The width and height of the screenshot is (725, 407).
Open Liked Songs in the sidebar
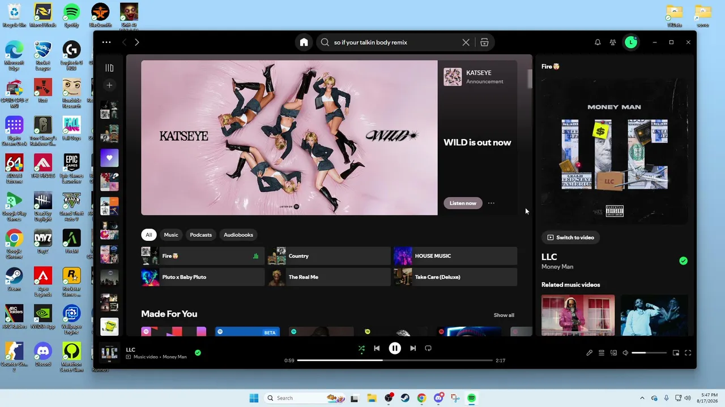109,158
